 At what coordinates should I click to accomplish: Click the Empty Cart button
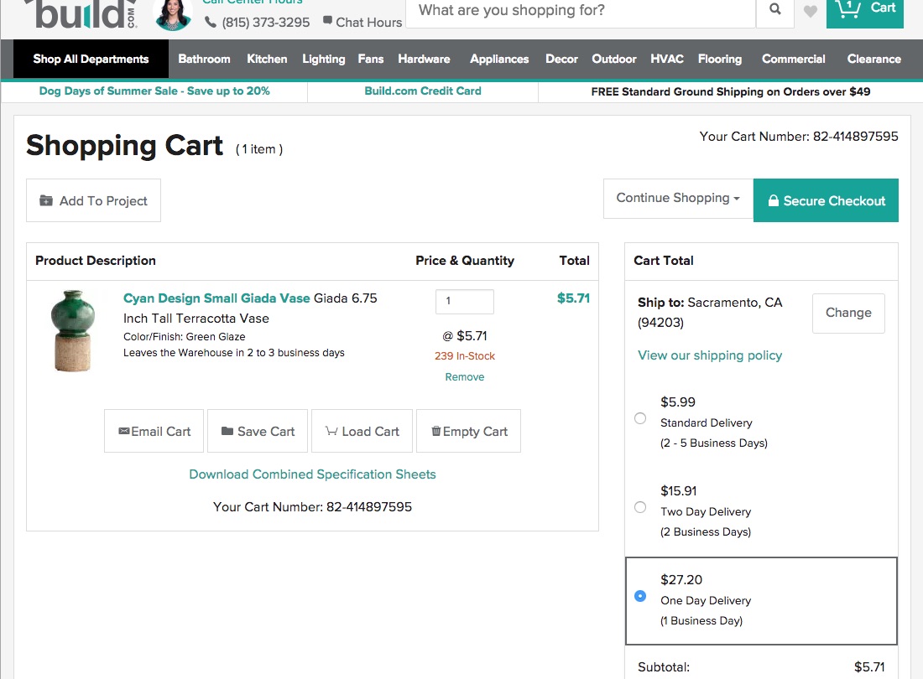[468, 431]
